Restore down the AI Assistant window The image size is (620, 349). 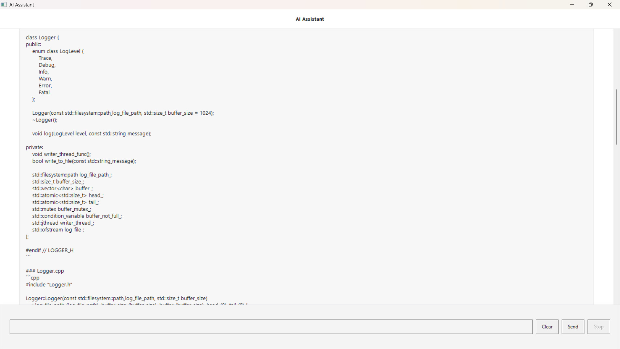[x=591, y=5]
